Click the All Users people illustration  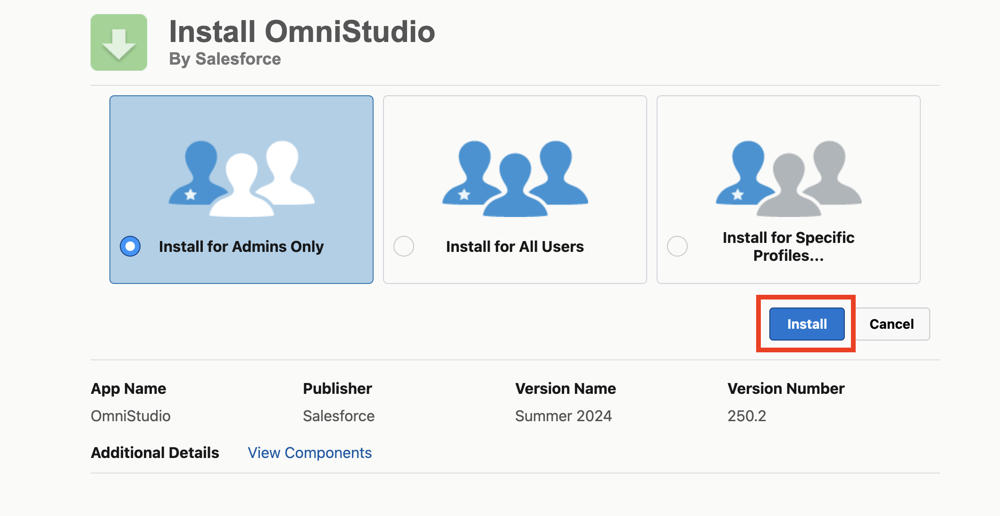coord(515,178)
